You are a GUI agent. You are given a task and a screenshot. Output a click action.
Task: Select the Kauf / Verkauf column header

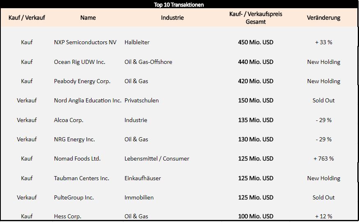pyautogui.click(x=27, y=18)
